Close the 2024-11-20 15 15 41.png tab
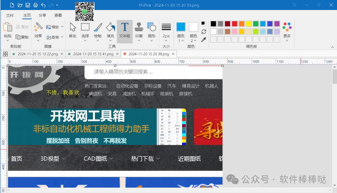The width and height of the screenshot is (337, 193). point(117,54)
